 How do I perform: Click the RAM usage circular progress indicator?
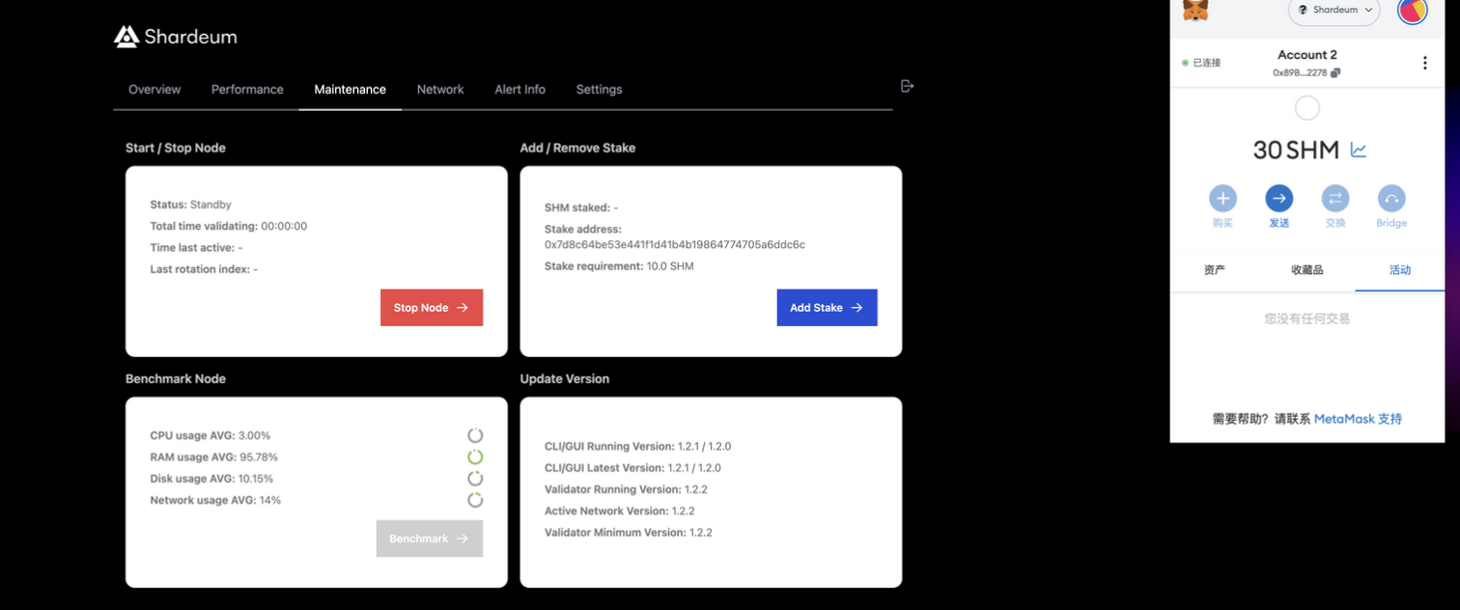coord(475,457)
